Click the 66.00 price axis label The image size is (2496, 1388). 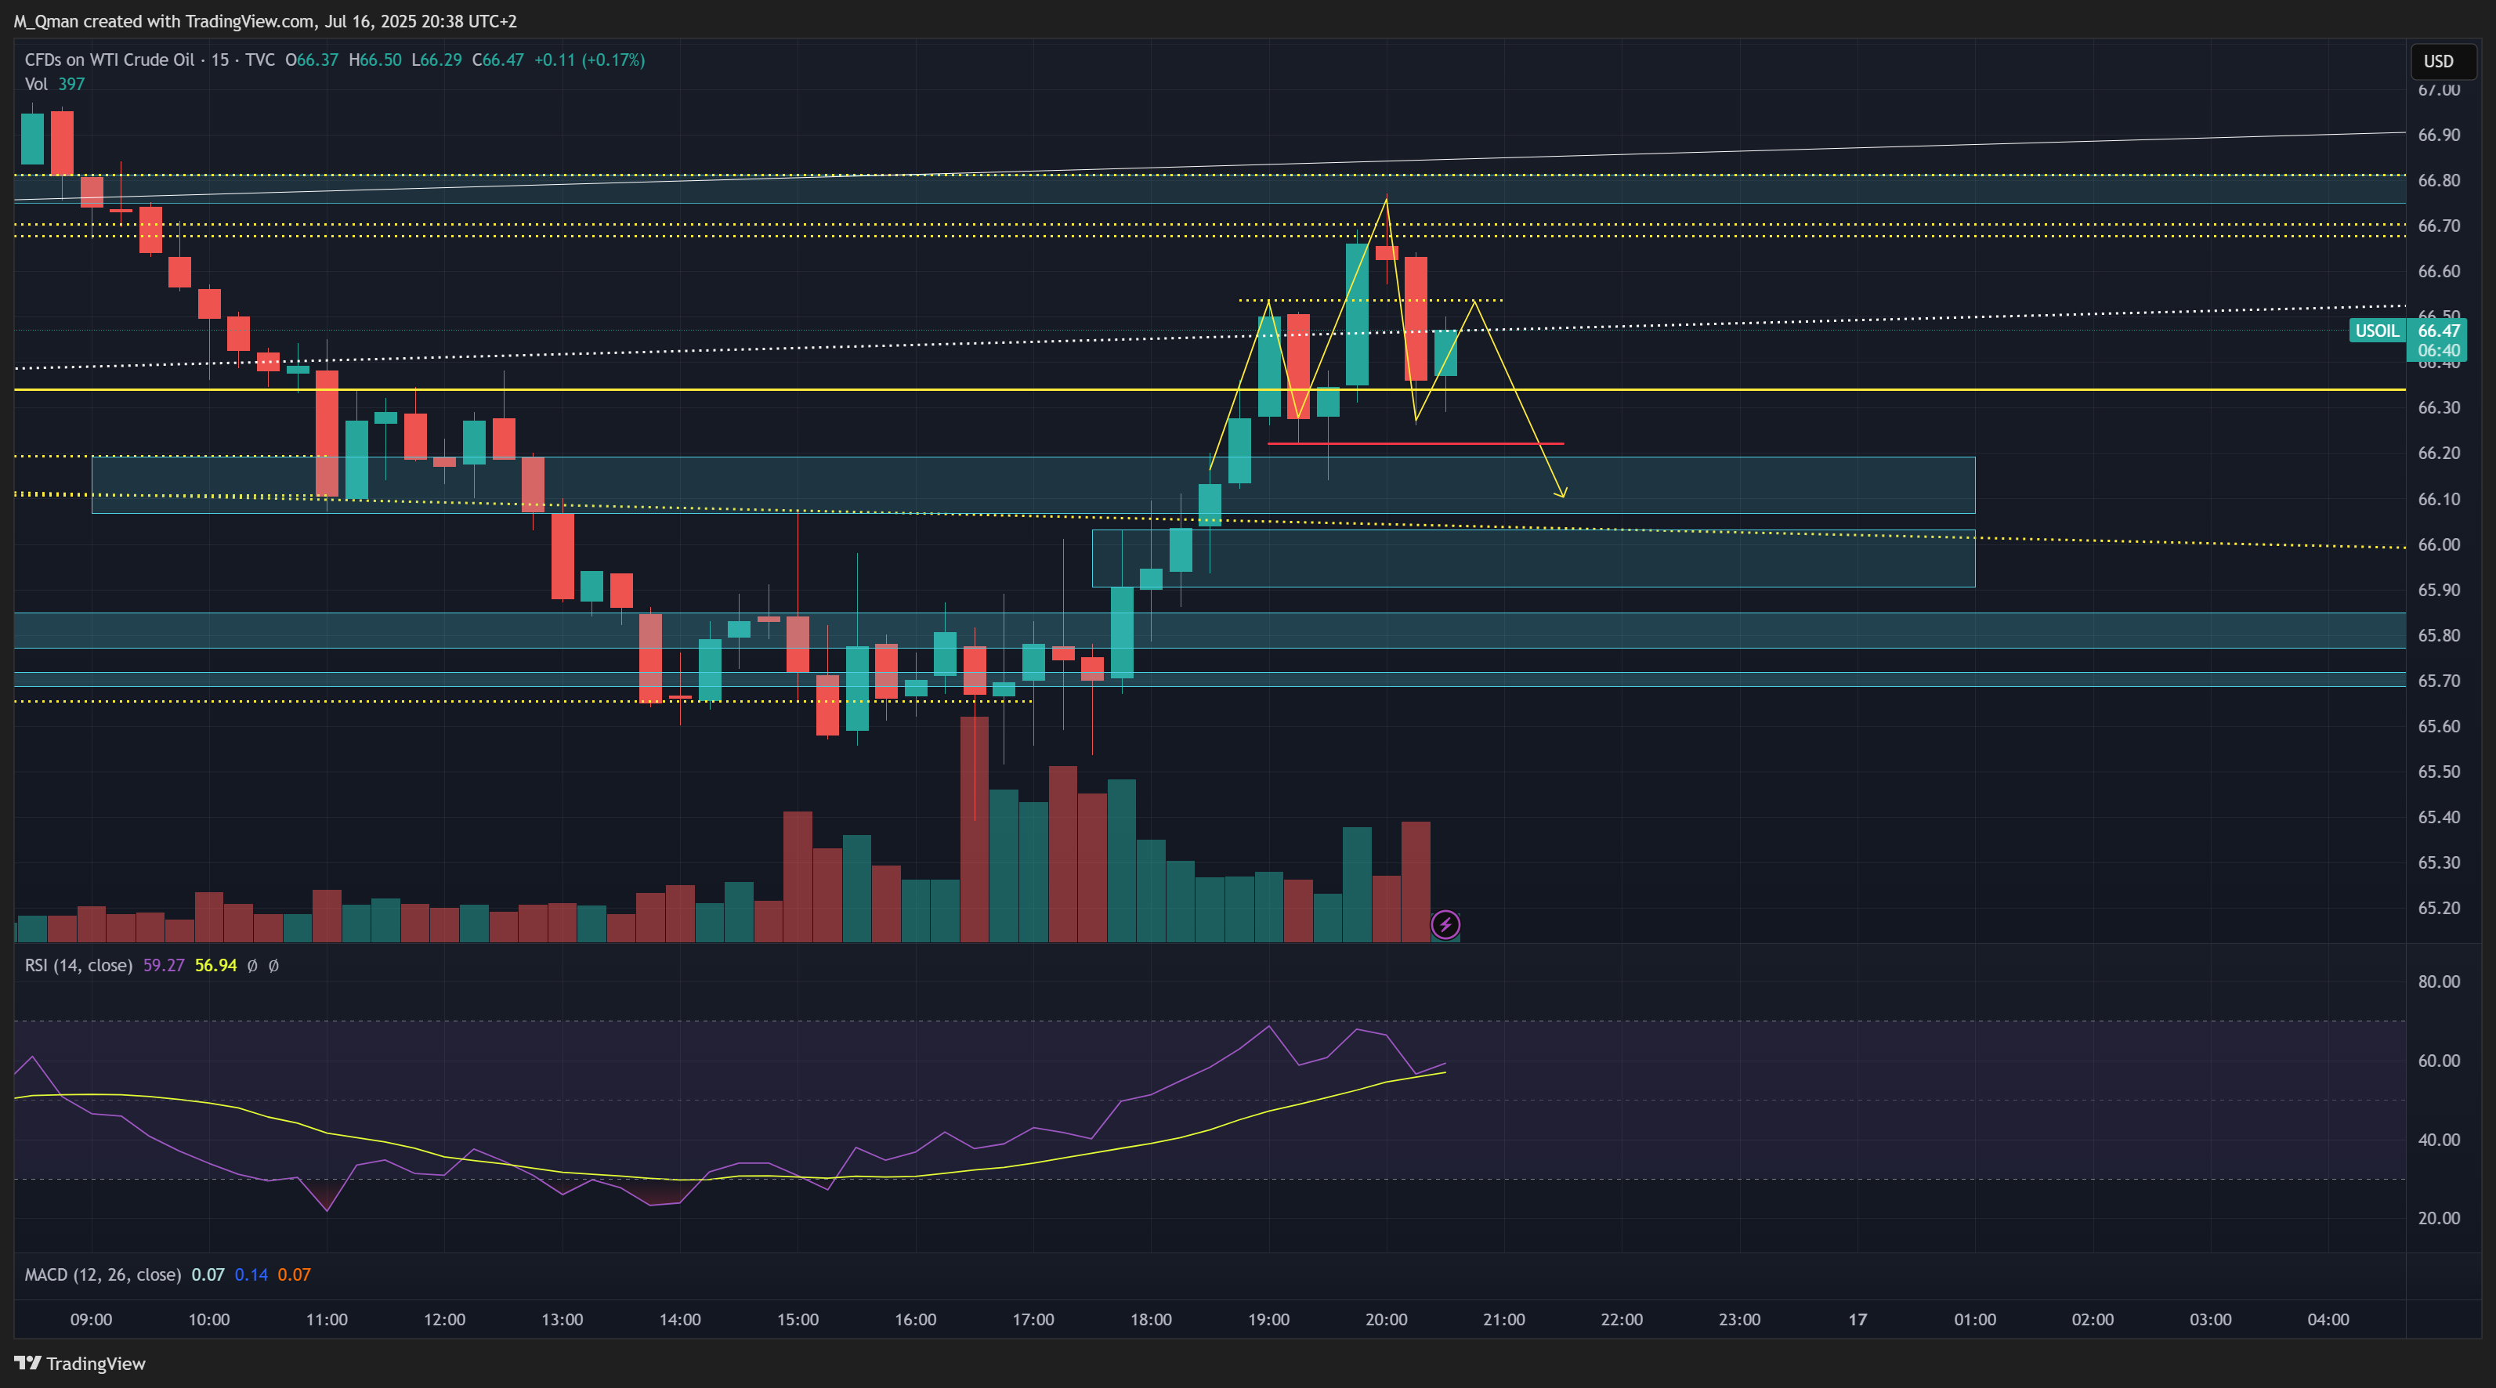coord(2438,544)
